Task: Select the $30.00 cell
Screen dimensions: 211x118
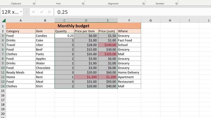Action: pos(108,49)
